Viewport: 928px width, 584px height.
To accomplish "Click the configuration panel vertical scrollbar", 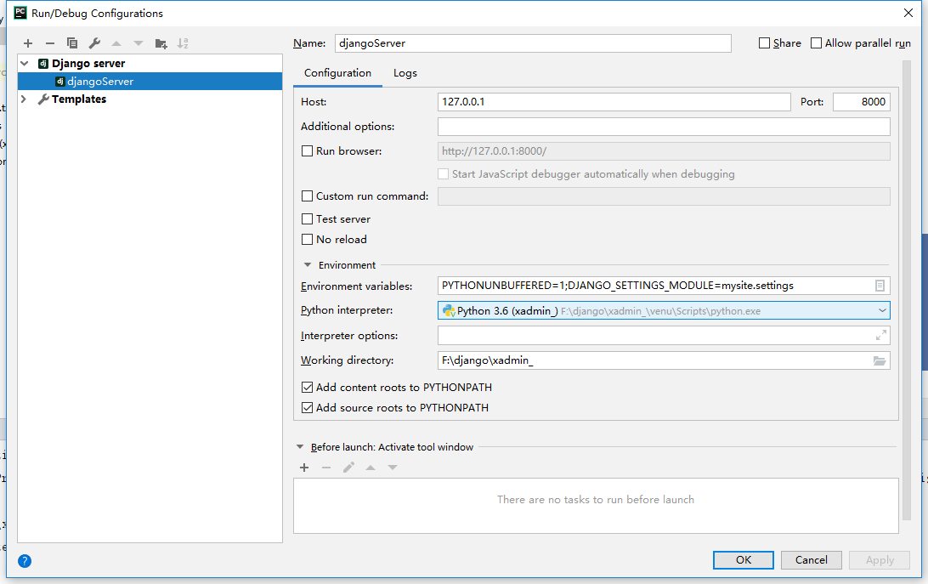I will (x=907, y=290).
